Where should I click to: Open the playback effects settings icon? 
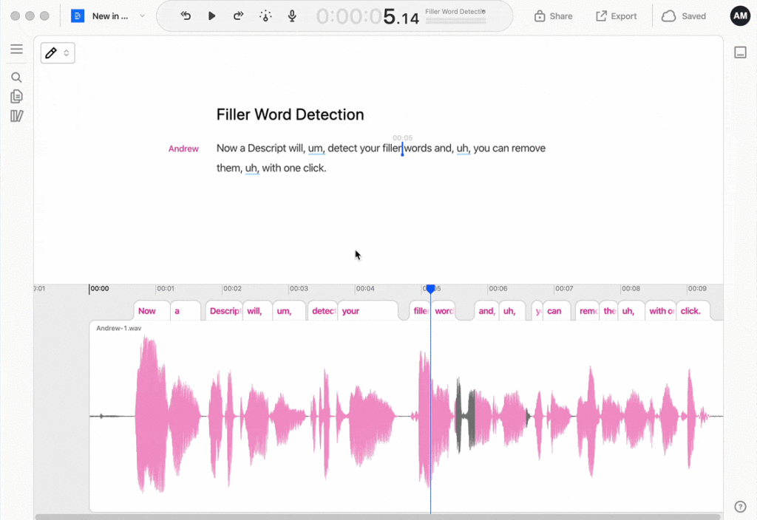click(x=265, y=16)
